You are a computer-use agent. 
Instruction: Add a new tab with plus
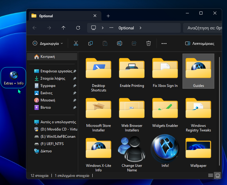108,16
